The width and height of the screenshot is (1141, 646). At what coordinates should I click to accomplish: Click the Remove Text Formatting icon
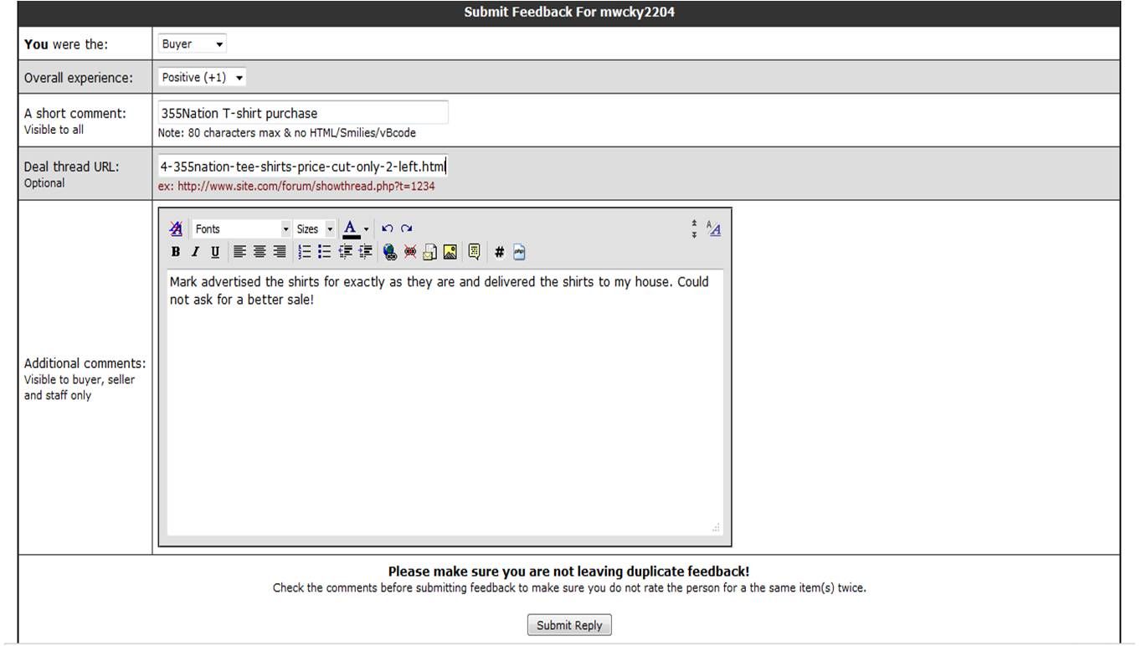(176, 228)
